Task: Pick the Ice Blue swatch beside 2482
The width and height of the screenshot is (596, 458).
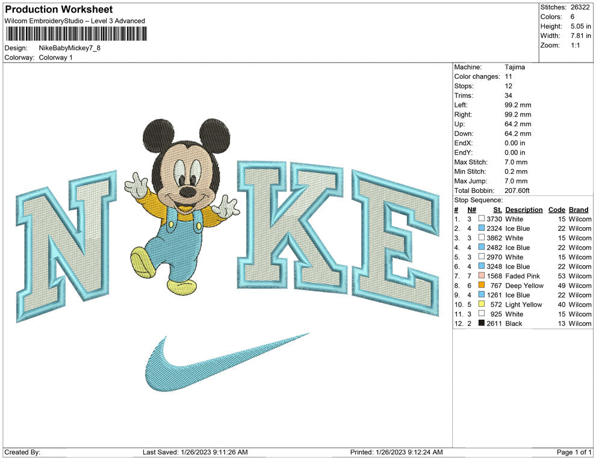Action: point(481,247)
